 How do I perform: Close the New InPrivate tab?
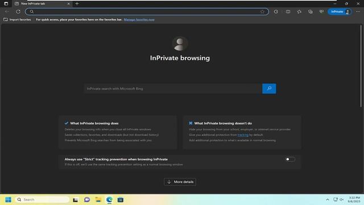coord(68,4)
